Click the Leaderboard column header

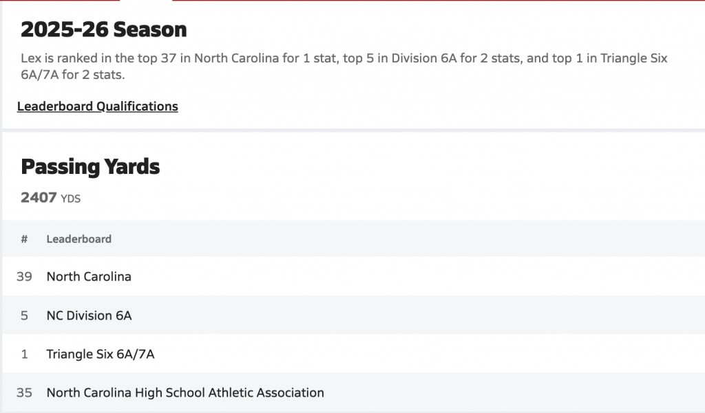78,239
